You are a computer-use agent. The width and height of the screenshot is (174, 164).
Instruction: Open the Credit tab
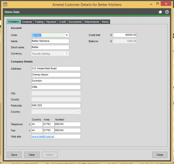pyautogui.click(x=62, y=22)
